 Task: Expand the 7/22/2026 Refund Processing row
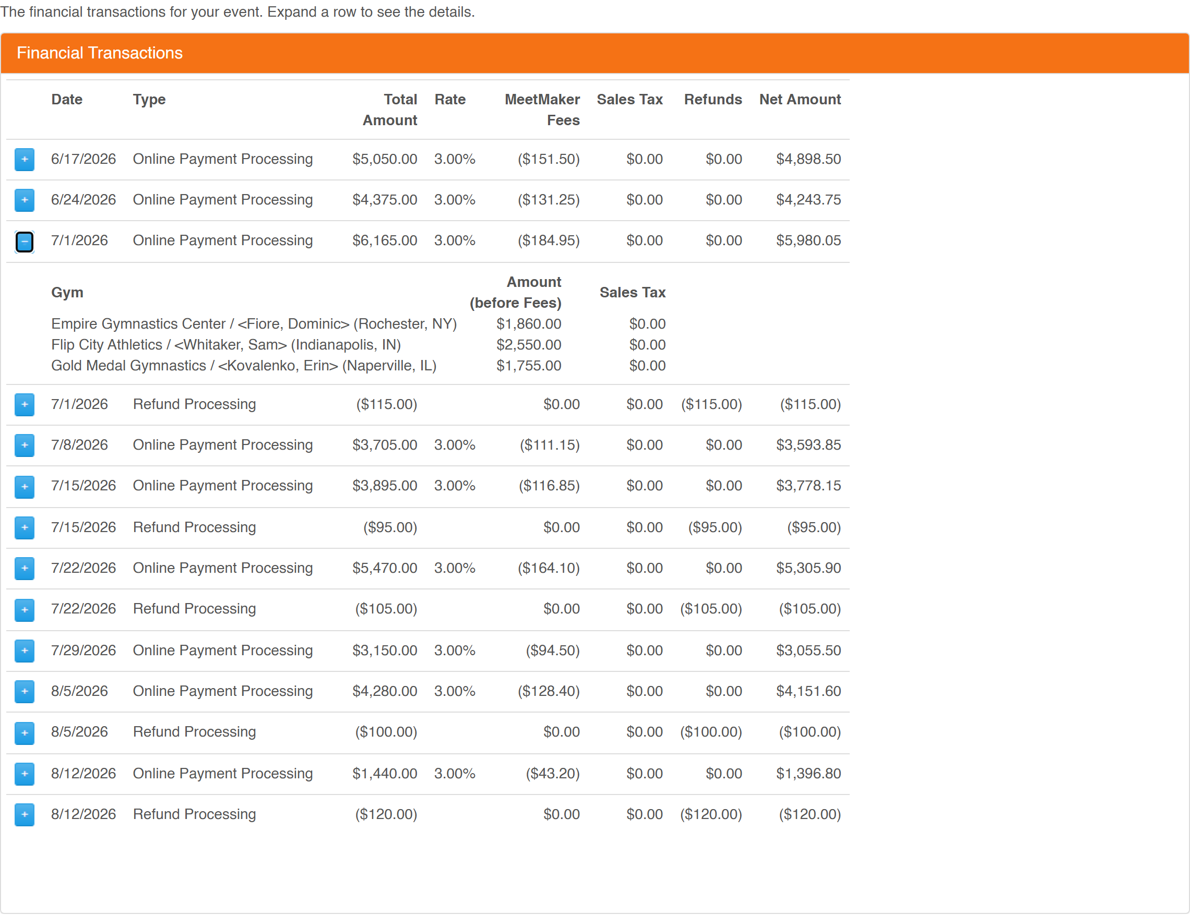25,609
